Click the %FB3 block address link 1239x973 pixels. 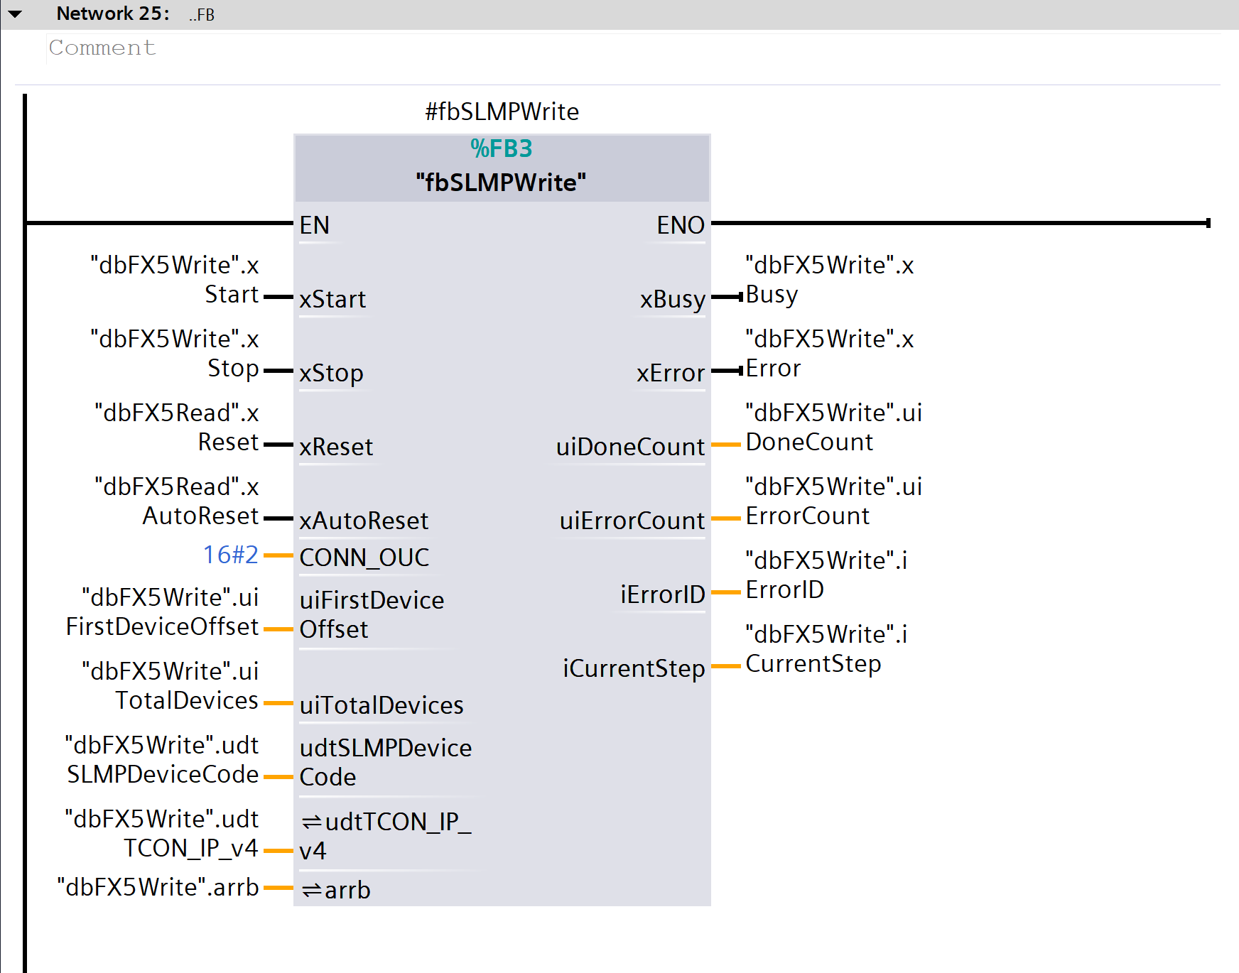501,149
